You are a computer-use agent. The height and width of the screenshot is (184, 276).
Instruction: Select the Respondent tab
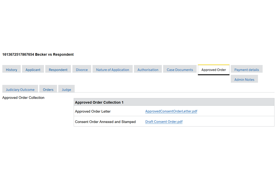58,70
